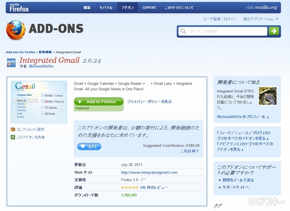Open the SUPPORT nav tab
This screenshot has height=211, width=290.
point(149,8)
